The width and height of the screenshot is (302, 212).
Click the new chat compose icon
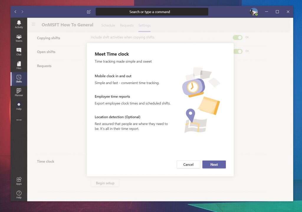pyautogui.click(x=88, y=12)
